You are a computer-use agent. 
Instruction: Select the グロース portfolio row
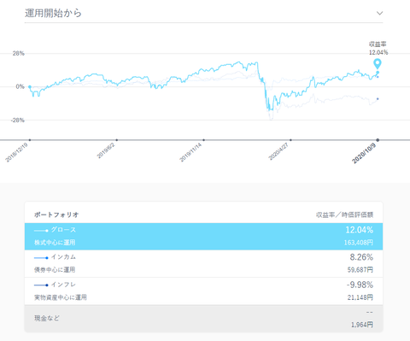pos(203,237)
